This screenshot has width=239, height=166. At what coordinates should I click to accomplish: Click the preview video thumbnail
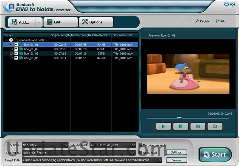(188, 74)
